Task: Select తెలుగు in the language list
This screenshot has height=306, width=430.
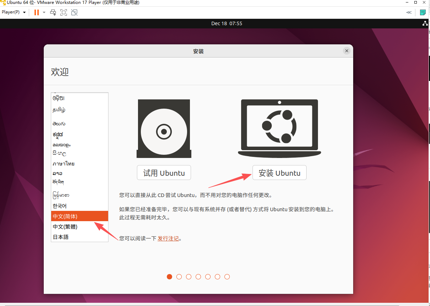Action: [80, 124]
